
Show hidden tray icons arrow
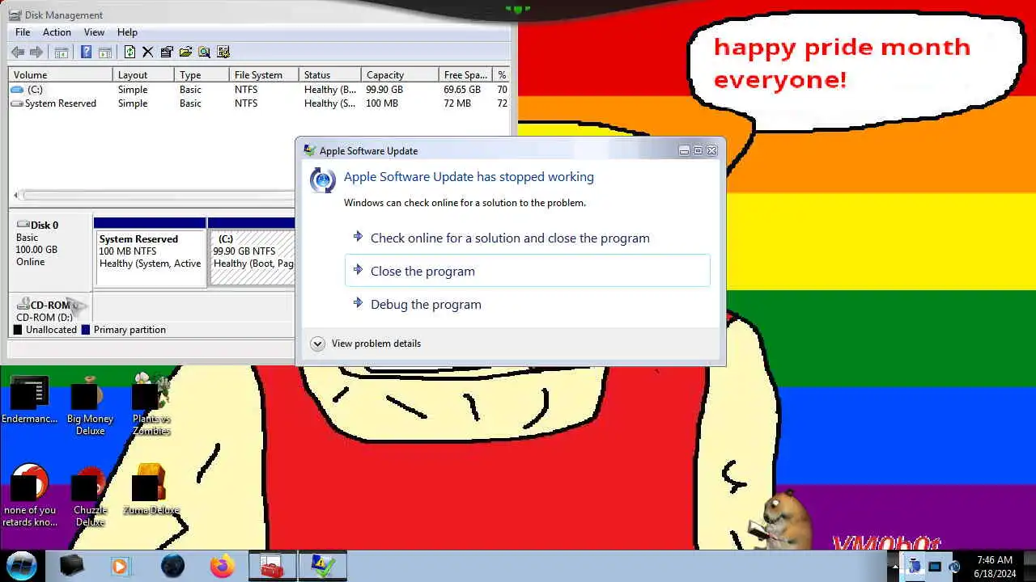(894, 567)
